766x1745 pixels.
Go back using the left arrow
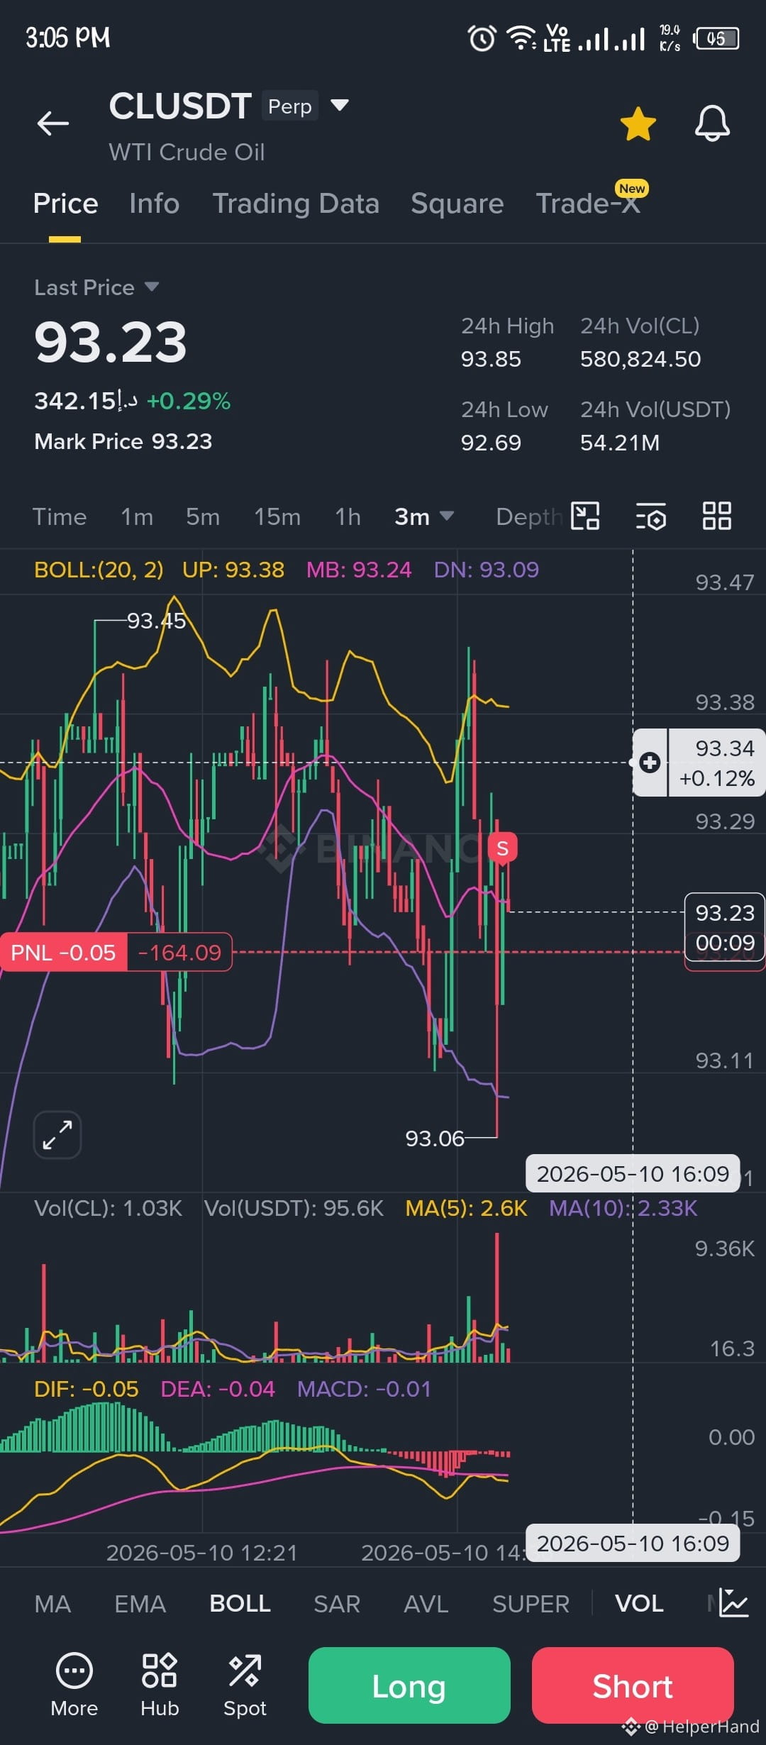point(53,123)
